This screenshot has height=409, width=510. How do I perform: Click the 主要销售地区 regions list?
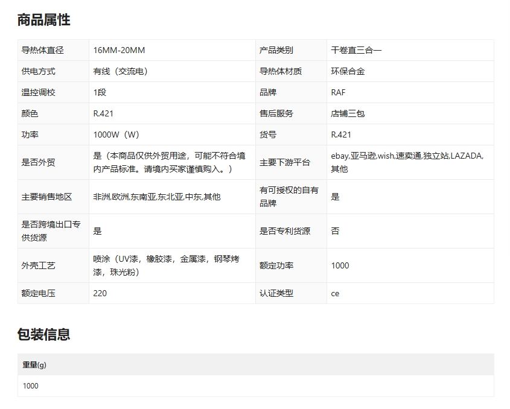point(156,197)
